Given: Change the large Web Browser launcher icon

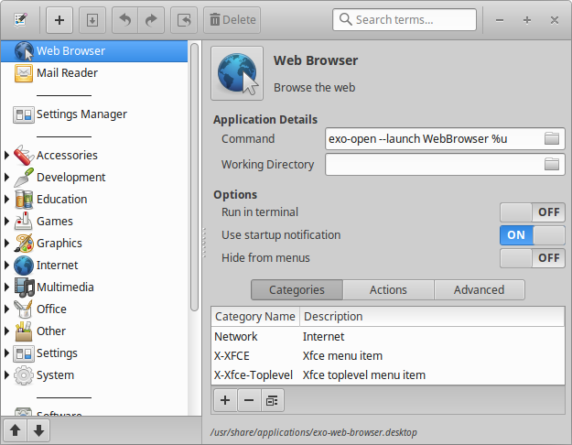Looking at the screenshot, I should pos(237,73).
